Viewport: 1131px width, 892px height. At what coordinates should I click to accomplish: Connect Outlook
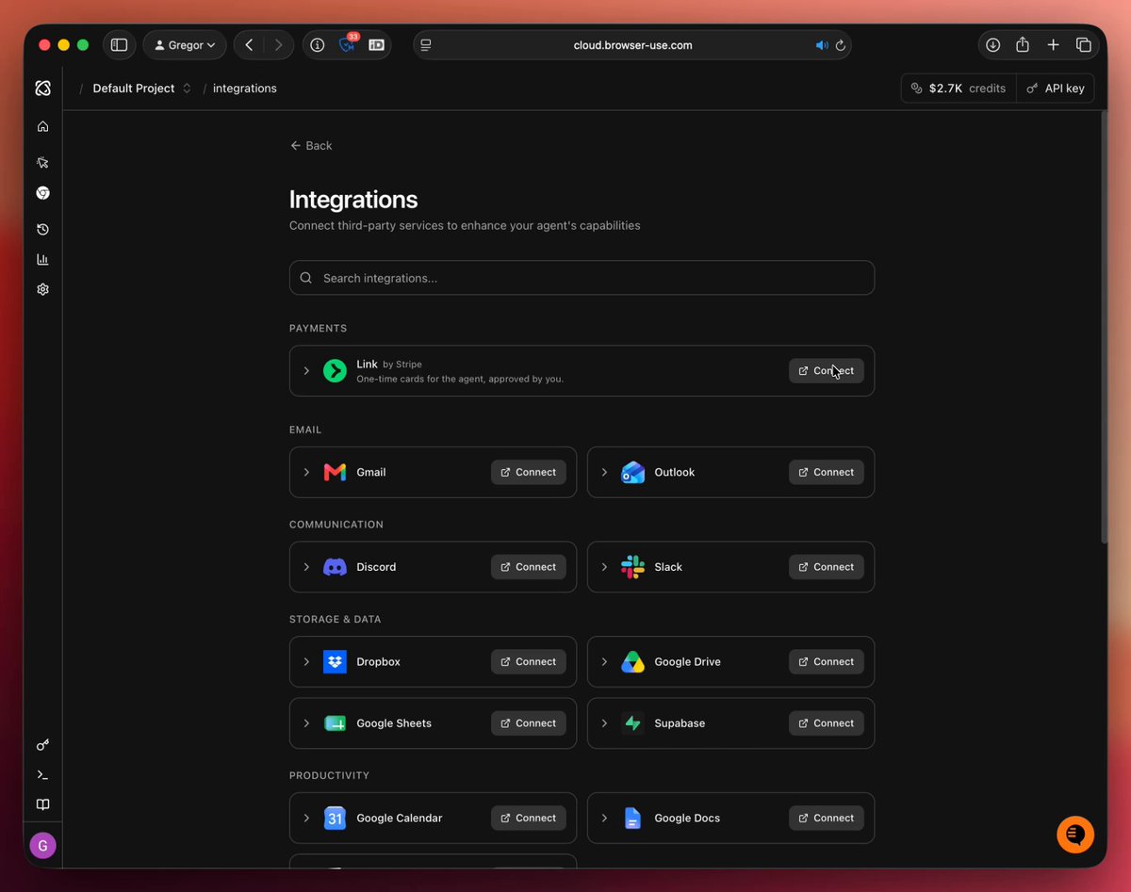[826, 472]
